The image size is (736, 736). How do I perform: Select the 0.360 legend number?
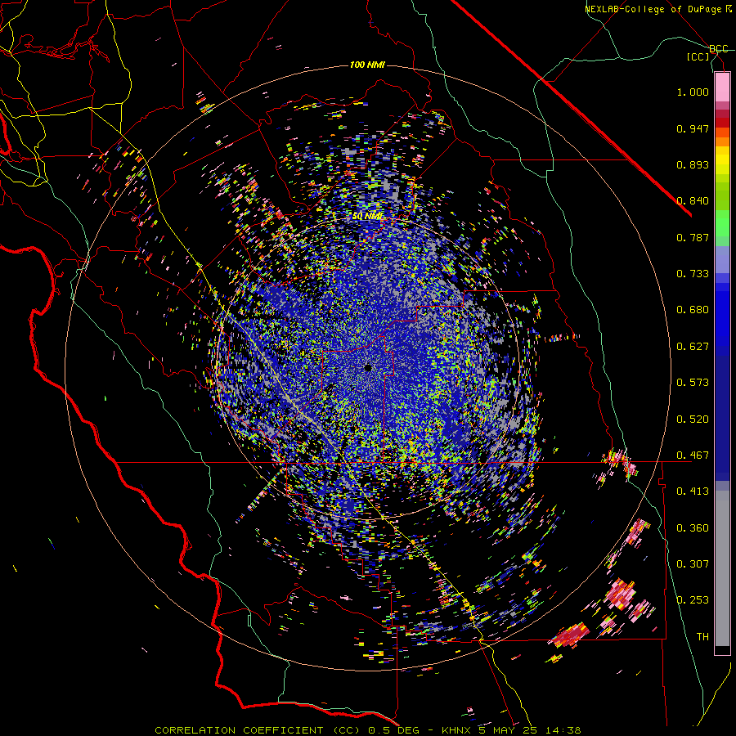[693, 528]
